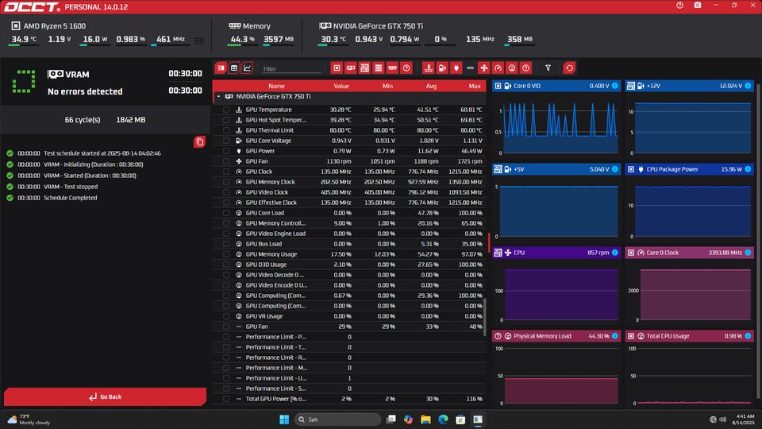Tick the GPU Temperature checkbox
Viewport: 762px width, 429px height.
point(226,110)
